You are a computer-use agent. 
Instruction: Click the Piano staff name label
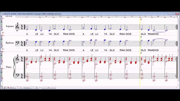coord(9,67)
